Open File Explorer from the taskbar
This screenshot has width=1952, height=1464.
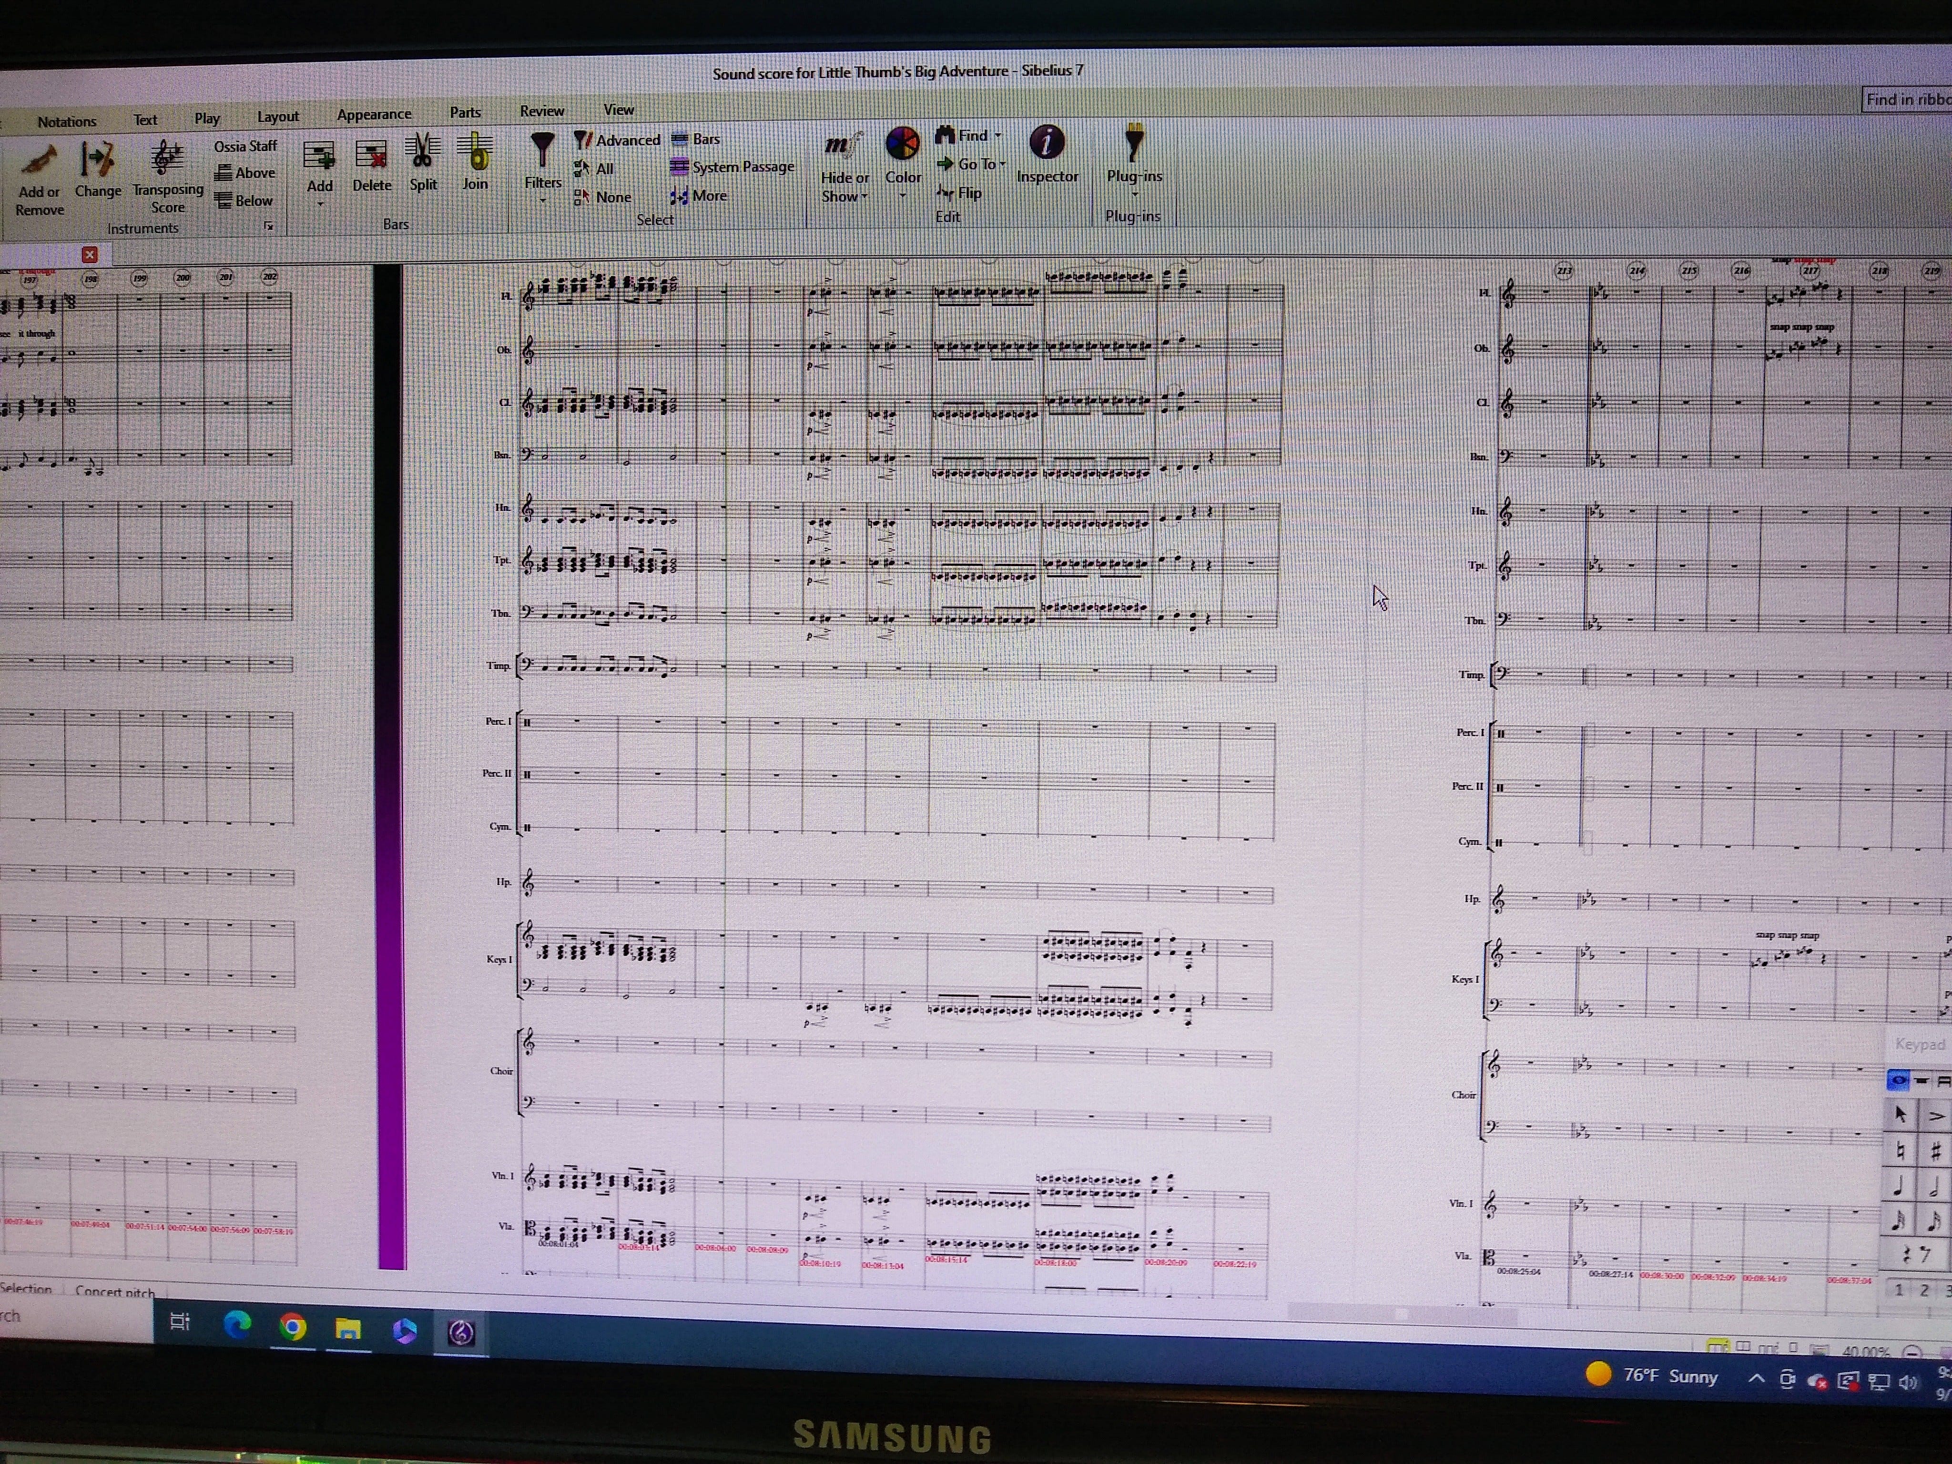click(348, 1328)
